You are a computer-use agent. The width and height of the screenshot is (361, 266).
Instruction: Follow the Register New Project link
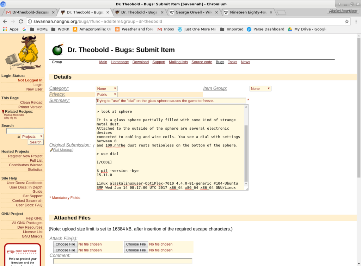click(x=25, y=156)
